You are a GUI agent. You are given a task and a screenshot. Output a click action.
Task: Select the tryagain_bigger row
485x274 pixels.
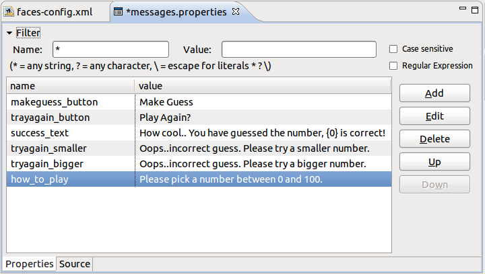67,164
